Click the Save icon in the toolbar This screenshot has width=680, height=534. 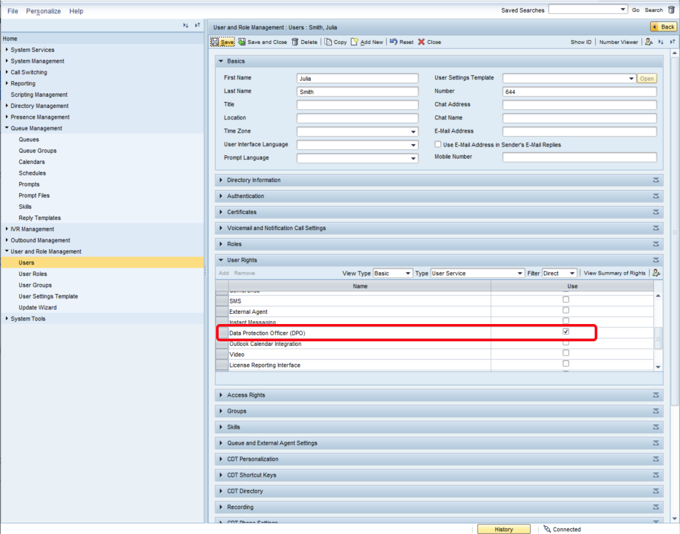pyautogui.click(x=215, y=42)
